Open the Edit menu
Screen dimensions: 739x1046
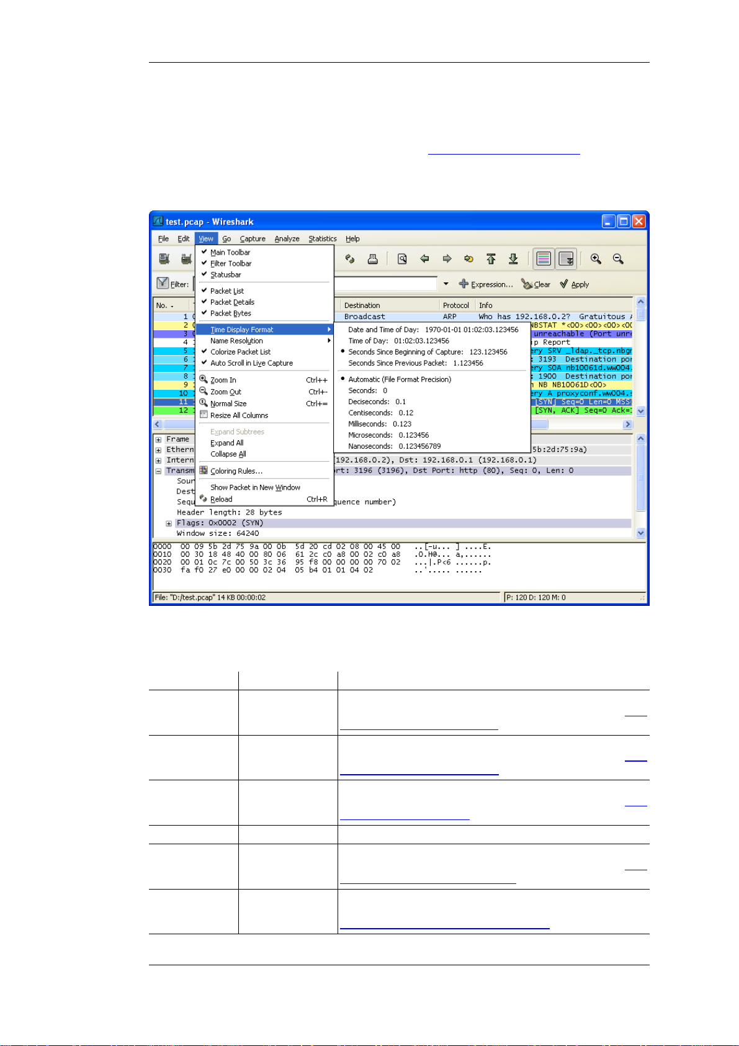pos(184,238)
